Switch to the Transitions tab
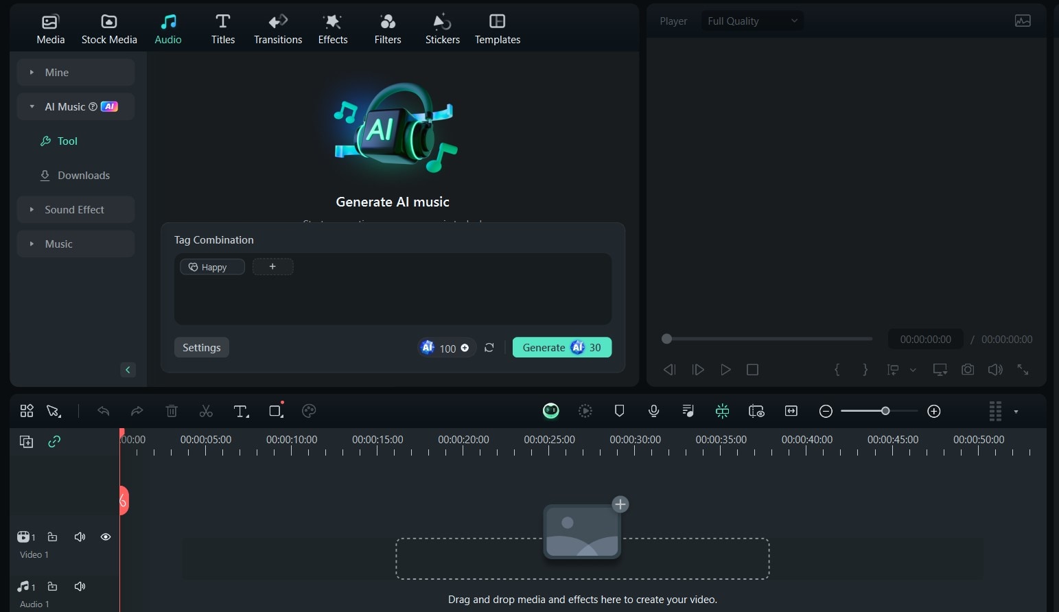 278,30
